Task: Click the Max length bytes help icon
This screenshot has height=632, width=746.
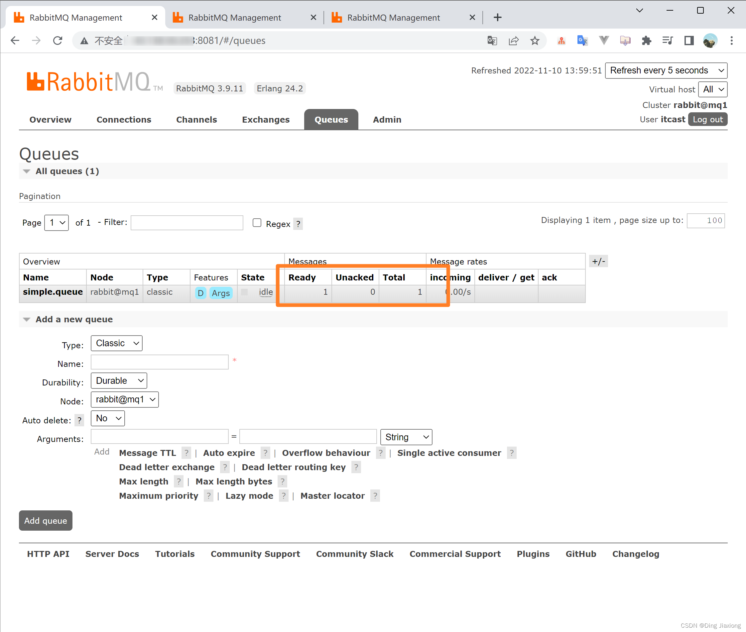Action: tap(283, 481)
